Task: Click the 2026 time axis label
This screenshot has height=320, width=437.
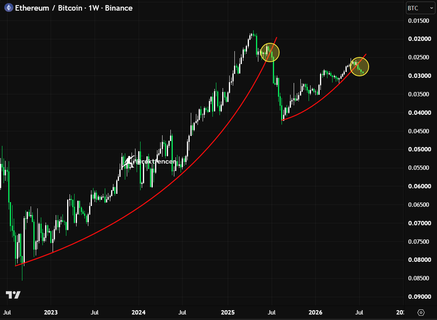Action: [x=316, y=313]
